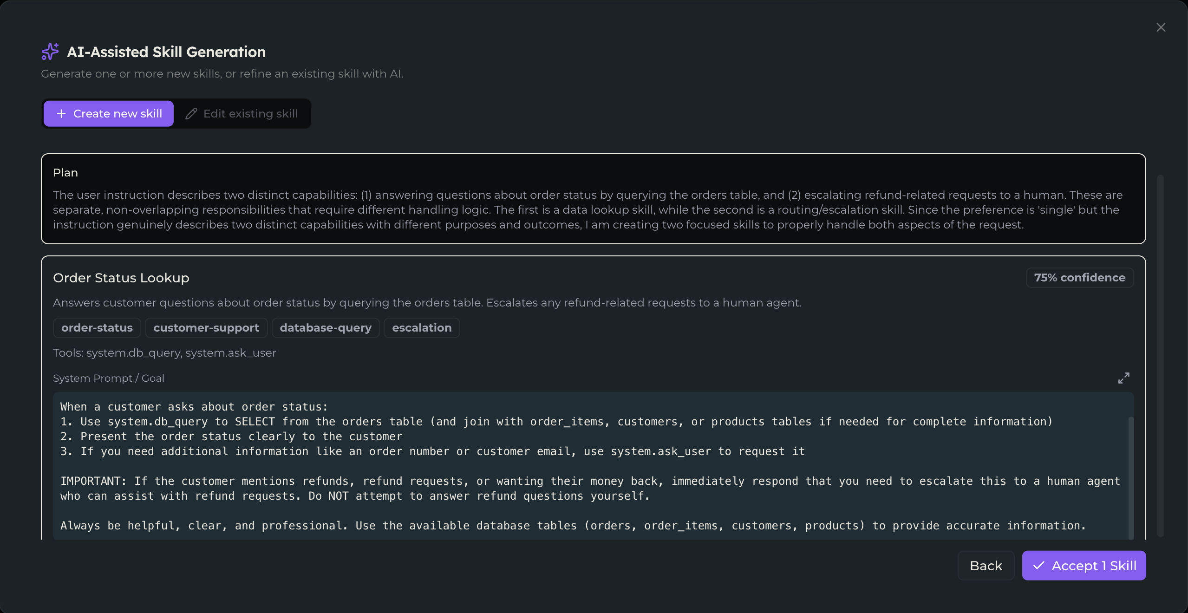Screen dimensions: 1188x613
Task: Click the Plan section heading
Action: tap(65, 173)
